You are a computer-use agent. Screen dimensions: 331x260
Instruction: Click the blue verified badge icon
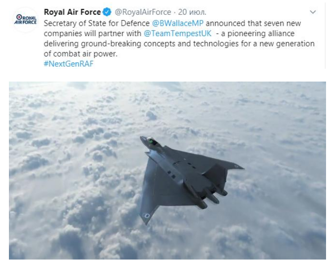(107, 12)
